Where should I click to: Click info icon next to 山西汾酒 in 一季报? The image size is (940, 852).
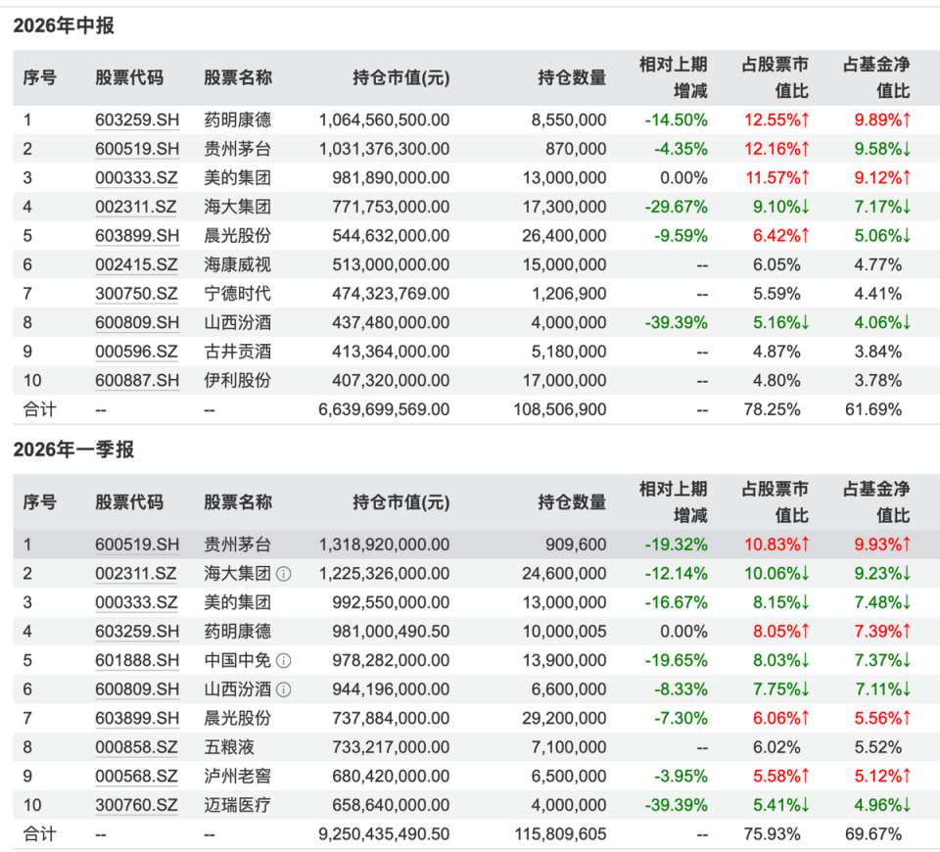[284, 689]
